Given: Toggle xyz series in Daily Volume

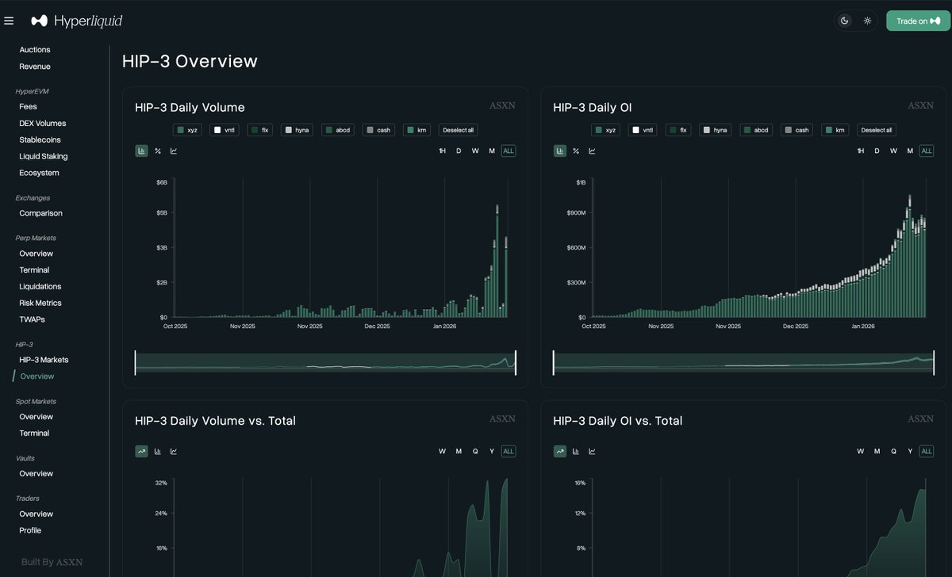Looking at the screenshot, I should pyautogui.click(x=187, y=130).
